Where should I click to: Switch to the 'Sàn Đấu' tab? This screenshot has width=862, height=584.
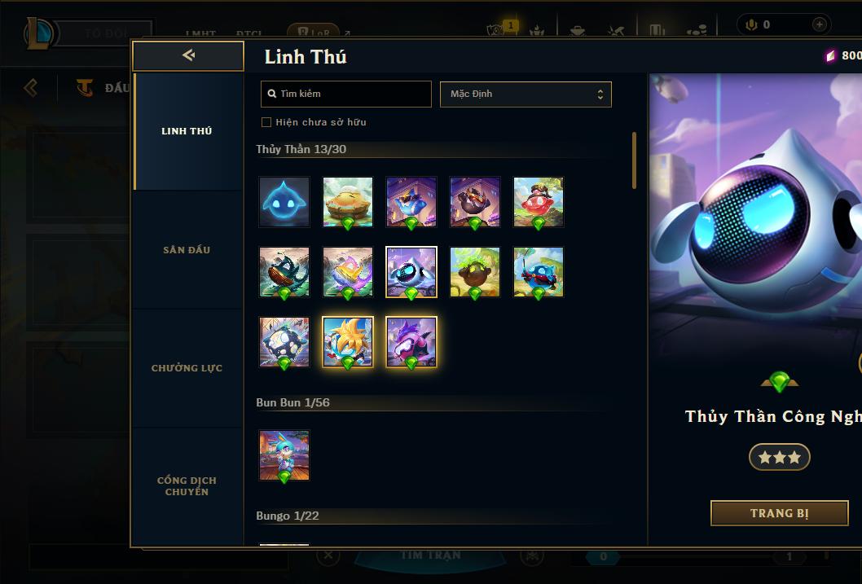coord(188,250)
